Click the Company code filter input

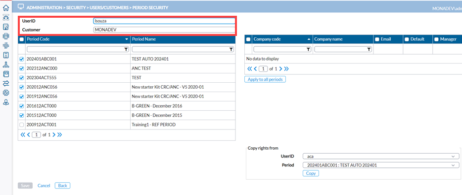(x=282, y=49)
